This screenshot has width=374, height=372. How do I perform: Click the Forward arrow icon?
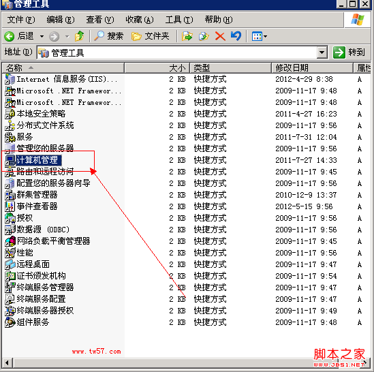click(54, 37)
